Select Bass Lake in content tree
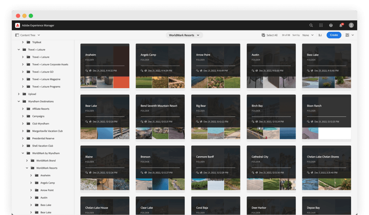This screenshot has height=215, width=369. pyautogui.click(x=46, y=205)
